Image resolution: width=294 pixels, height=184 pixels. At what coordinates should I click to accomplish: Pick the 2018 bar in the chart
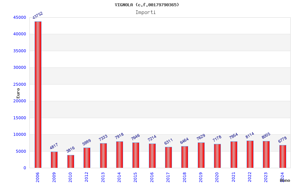(185, 157)
